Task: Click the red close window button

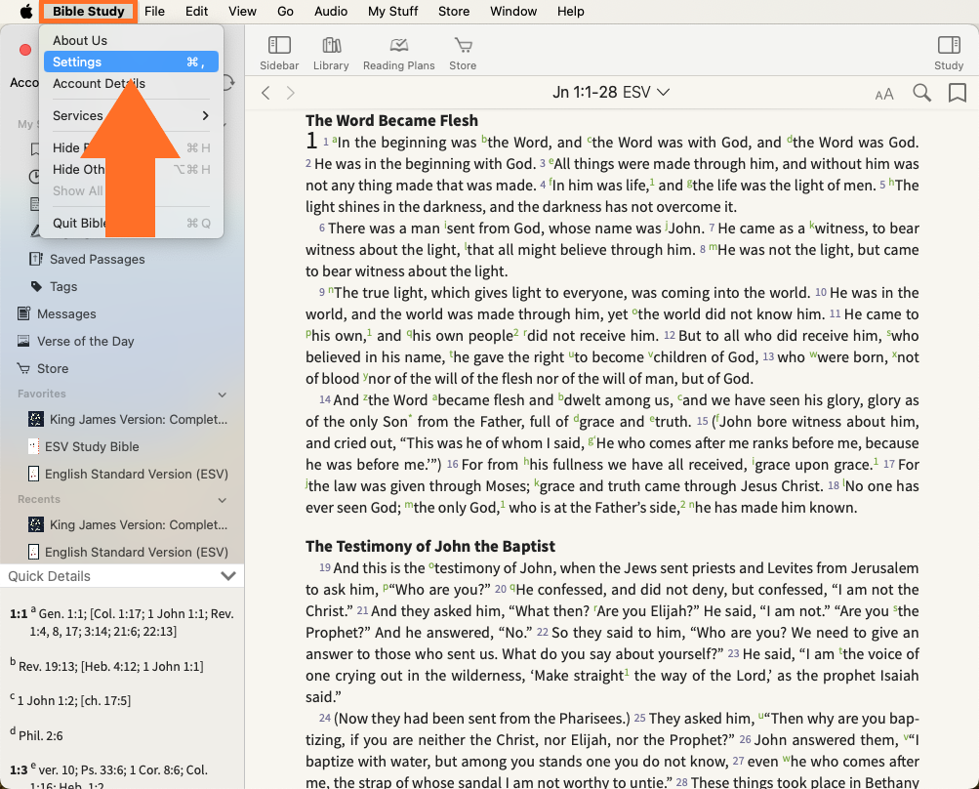Action: point(25,50)
